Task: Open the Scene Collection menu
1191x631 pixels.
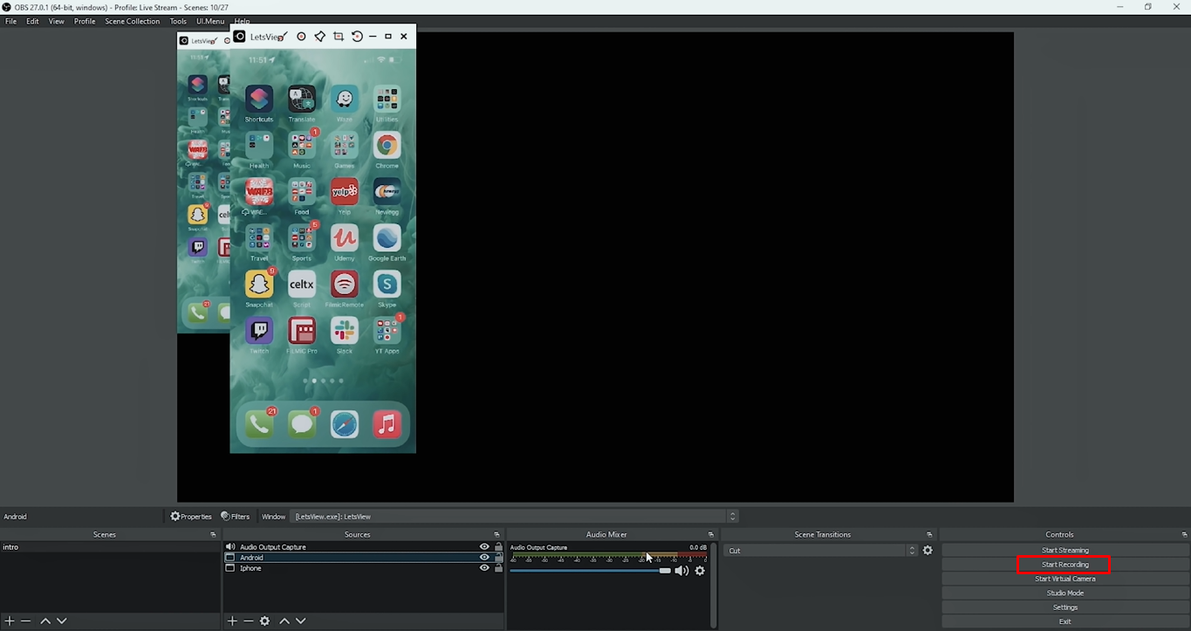Action: click(x=132, y=21)
